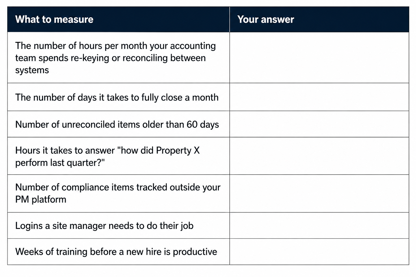Click the answer cell for site manager logins
Image resolution: width=416 pixels, height=277 pixels.
click(x=319, y=226)
